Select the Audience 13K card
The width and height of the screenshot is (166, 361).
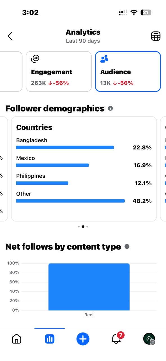[128, 71]
